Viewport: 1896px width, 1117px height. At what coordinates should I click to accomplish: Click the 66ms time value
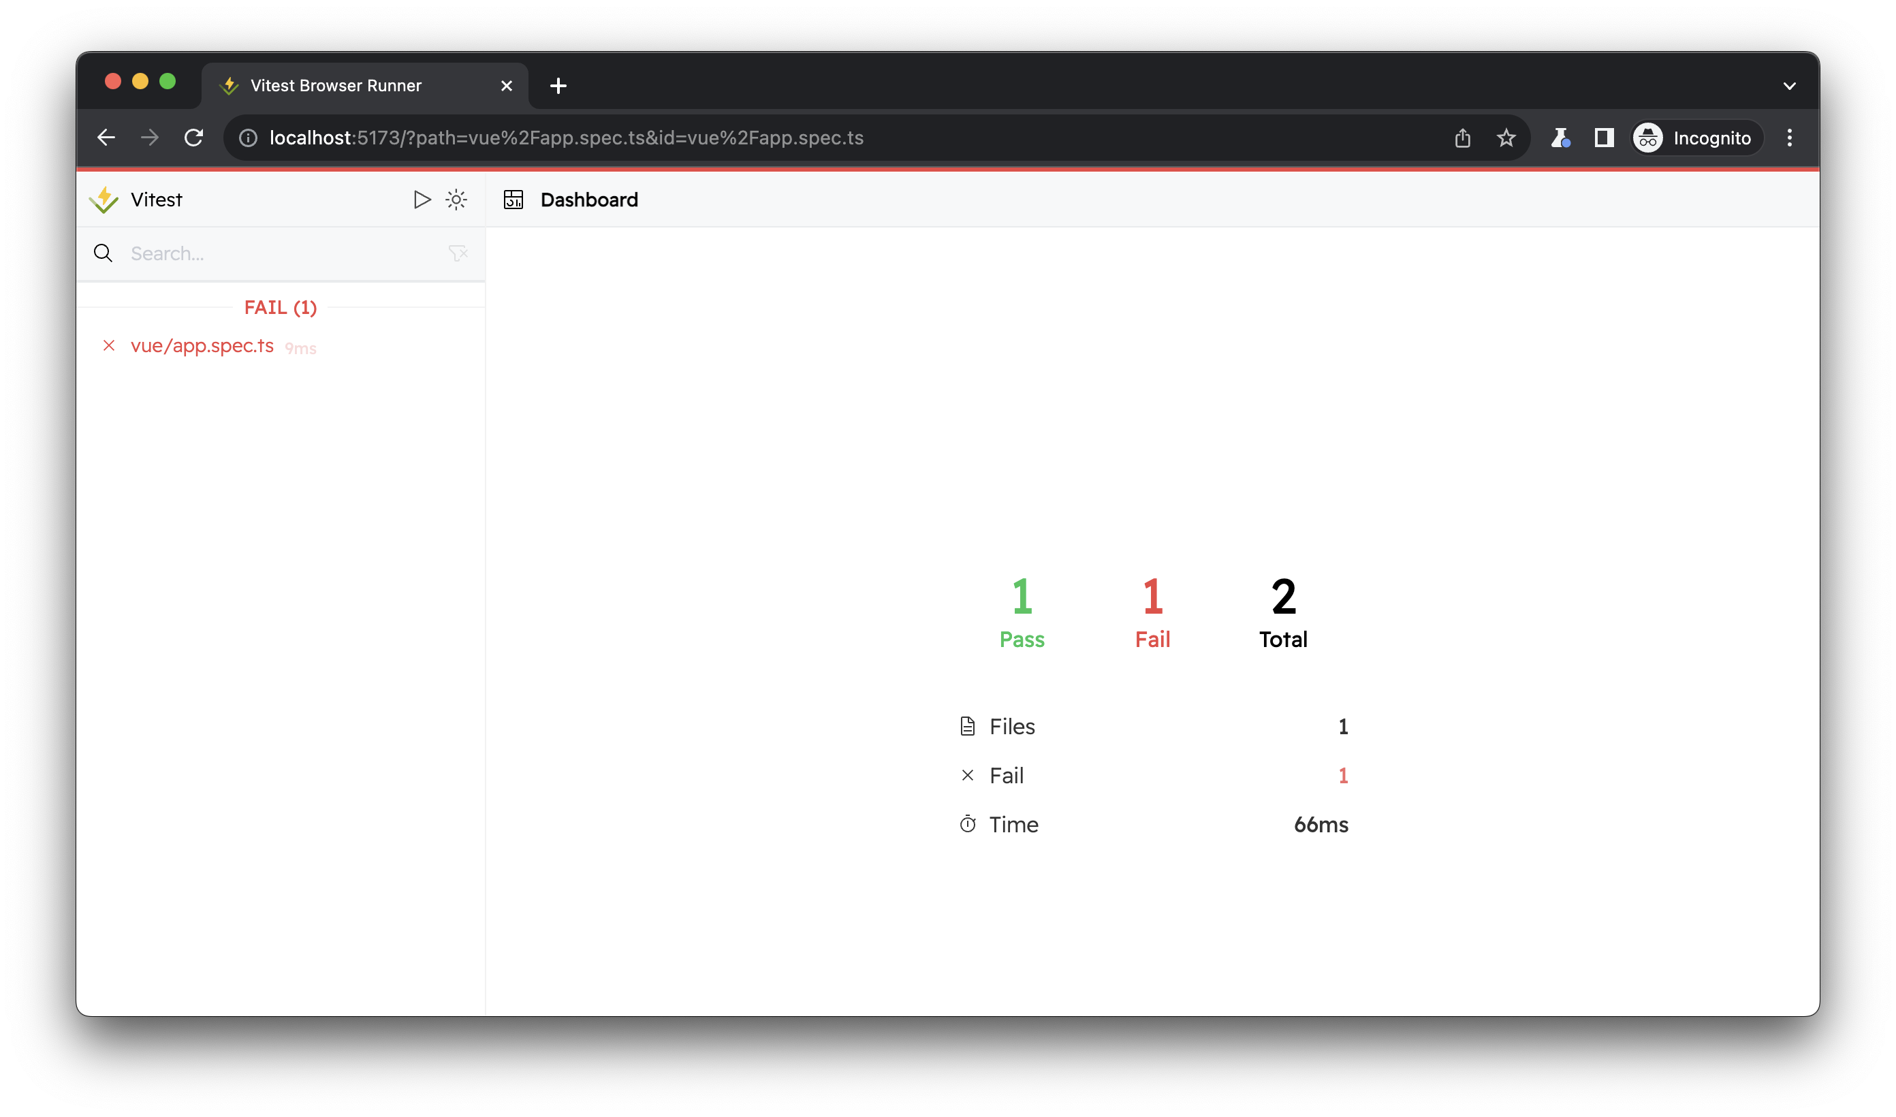coord(1321,825)
